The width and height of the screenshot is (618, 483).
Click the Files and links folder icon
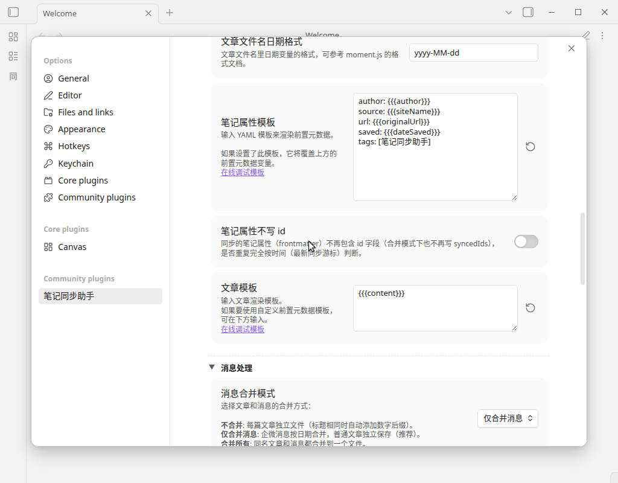(48, 112)
